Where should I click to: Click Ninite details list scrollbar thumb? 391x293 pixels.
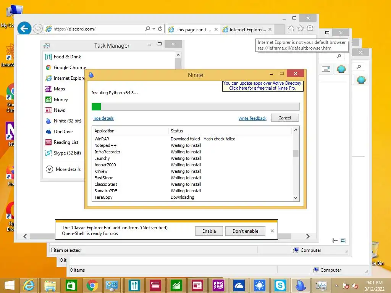tap(296, 153)
